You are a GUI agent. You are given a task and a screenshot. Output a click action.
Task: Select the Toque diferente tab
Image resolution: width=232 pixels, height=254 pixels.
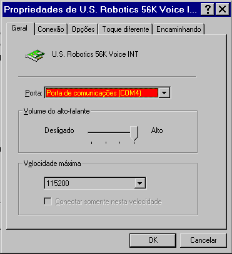tap(126, 29)
